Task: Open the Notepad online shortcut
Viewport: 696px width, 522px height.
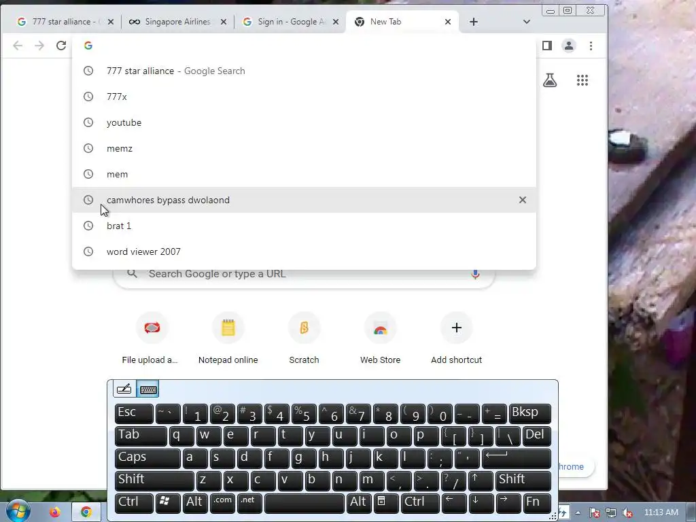Action: [x=228, y=338]
